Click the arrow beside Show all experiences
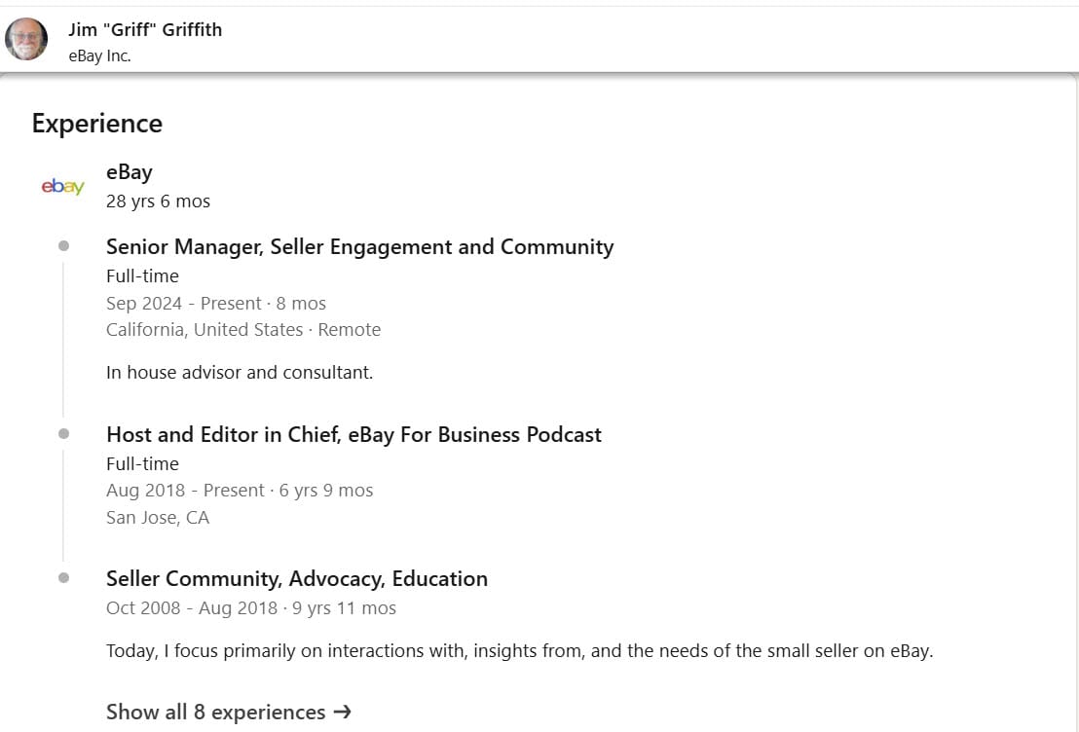This screenshot has width=1079, height=732. point(342,713)
